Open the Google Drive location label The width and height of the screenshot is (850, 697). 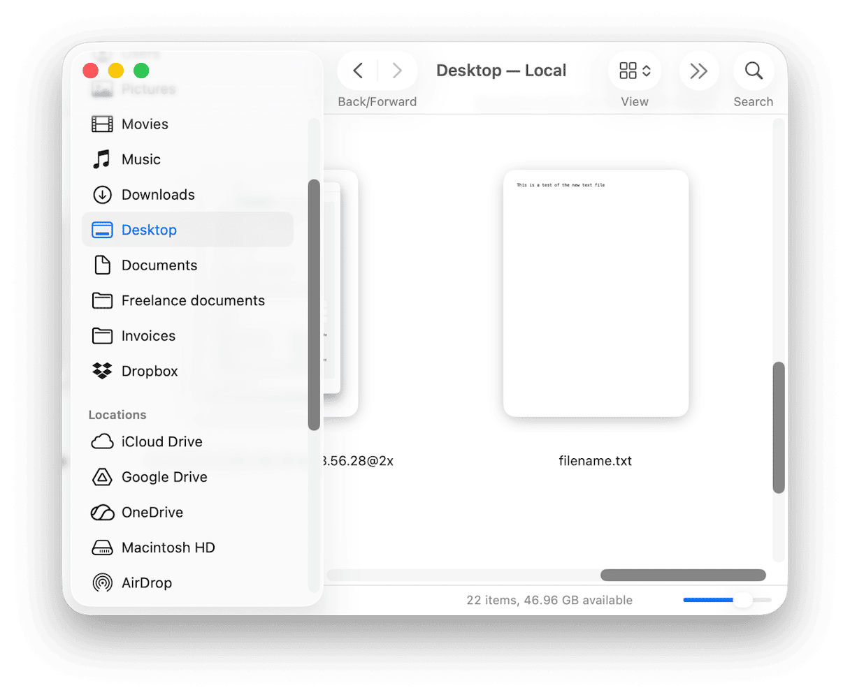pos(164,477)
